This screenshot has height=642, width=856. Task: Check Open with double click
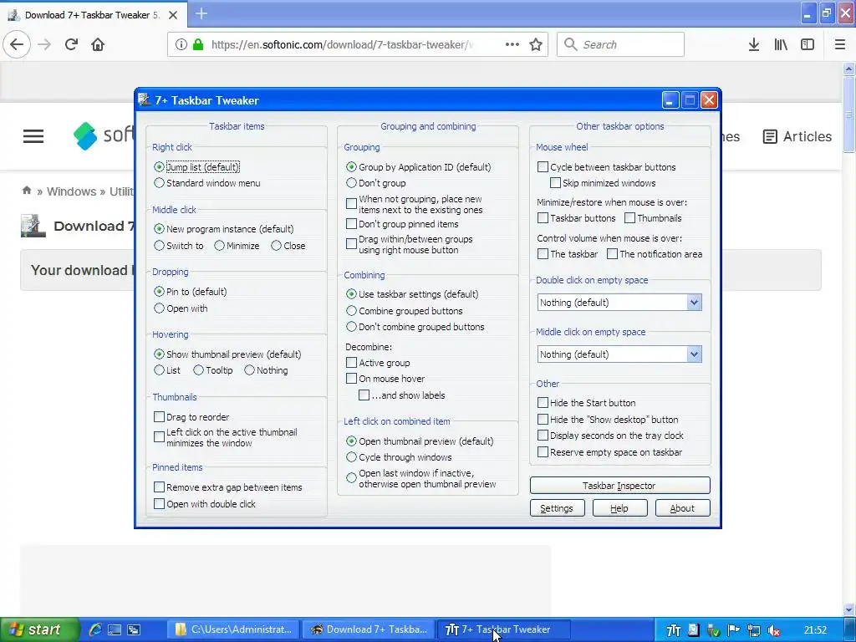pyautogui.click(x=159, y=504)
